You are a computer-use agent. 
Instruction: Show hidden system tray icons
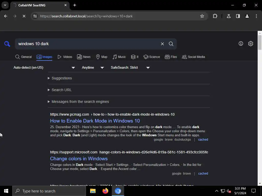(x=216, y=191)
